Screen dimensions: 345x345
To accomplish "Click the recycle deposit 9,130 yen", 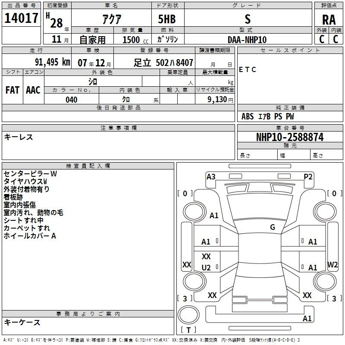I will [220, 100].
